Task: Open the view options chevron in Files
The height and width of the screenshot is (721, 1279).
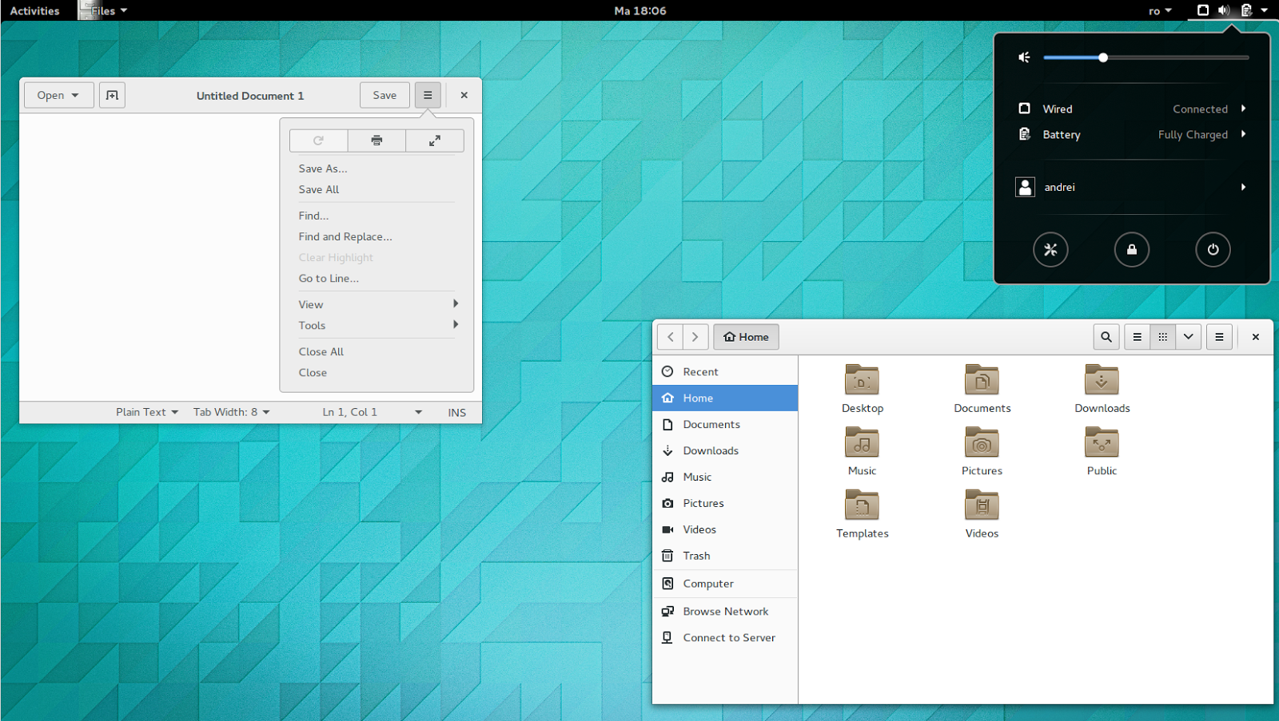Action: tap(1188, 336)
